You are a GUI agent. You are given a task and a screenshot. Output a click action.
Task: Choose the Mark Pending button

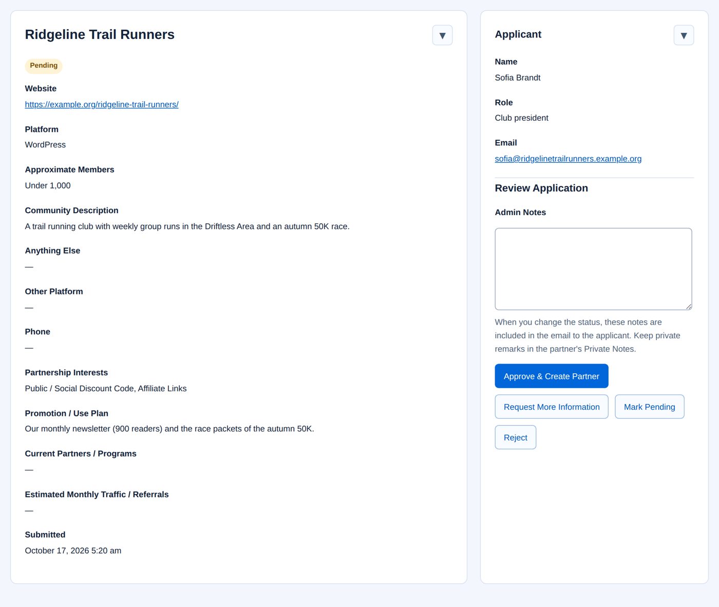coord(650,407)
